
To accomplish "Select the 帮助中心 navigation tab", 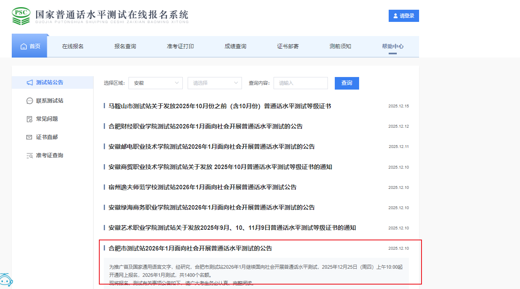I will (x=392, y=47).
